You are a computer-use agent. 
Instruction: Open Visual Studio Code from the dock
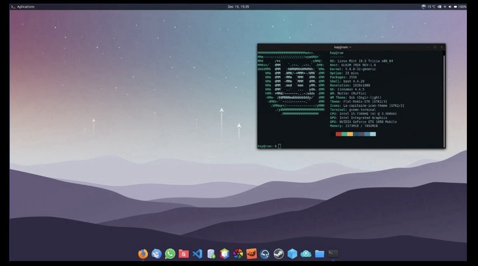click(x=197, y=254)
